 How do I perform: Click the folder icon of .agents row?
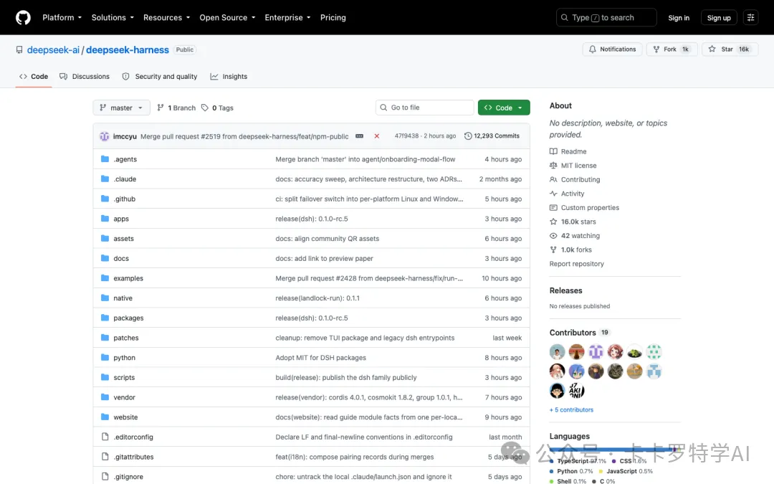105,159
